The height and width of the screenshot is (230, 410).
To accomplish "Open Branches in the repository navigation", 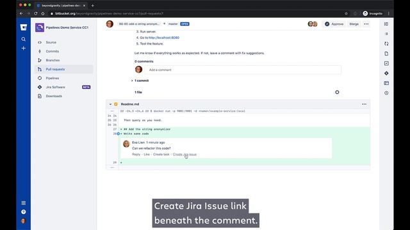I will pyautogui.click(x=53, y=60).
